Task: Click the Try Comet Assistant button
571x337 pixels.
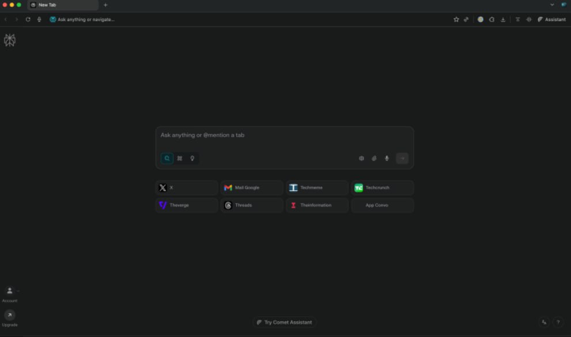Action: coord(285,322)
